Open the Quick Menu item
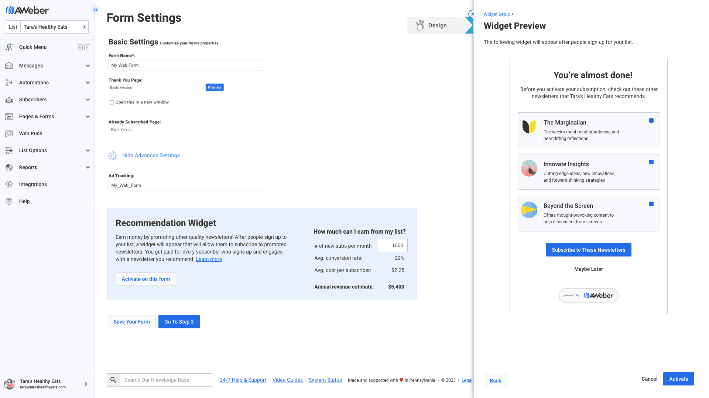Screen dimensions: 709x398 pos(47,47)
